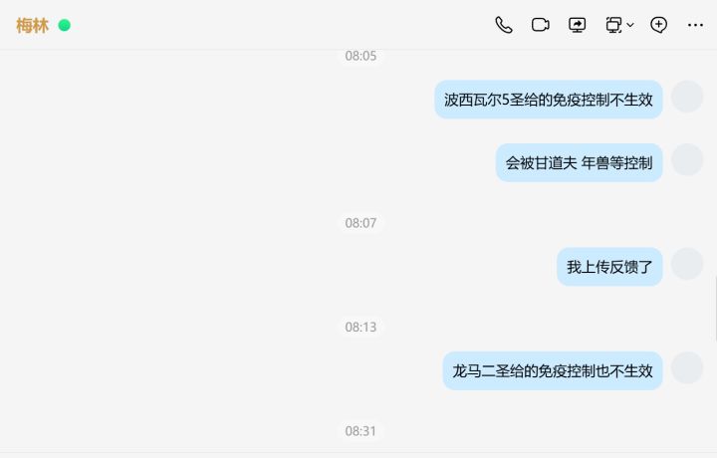Click the 龙马二圣给的免疫控制也不生效 bubble
This screenshot has height=458, width=717.
point(553,370)
